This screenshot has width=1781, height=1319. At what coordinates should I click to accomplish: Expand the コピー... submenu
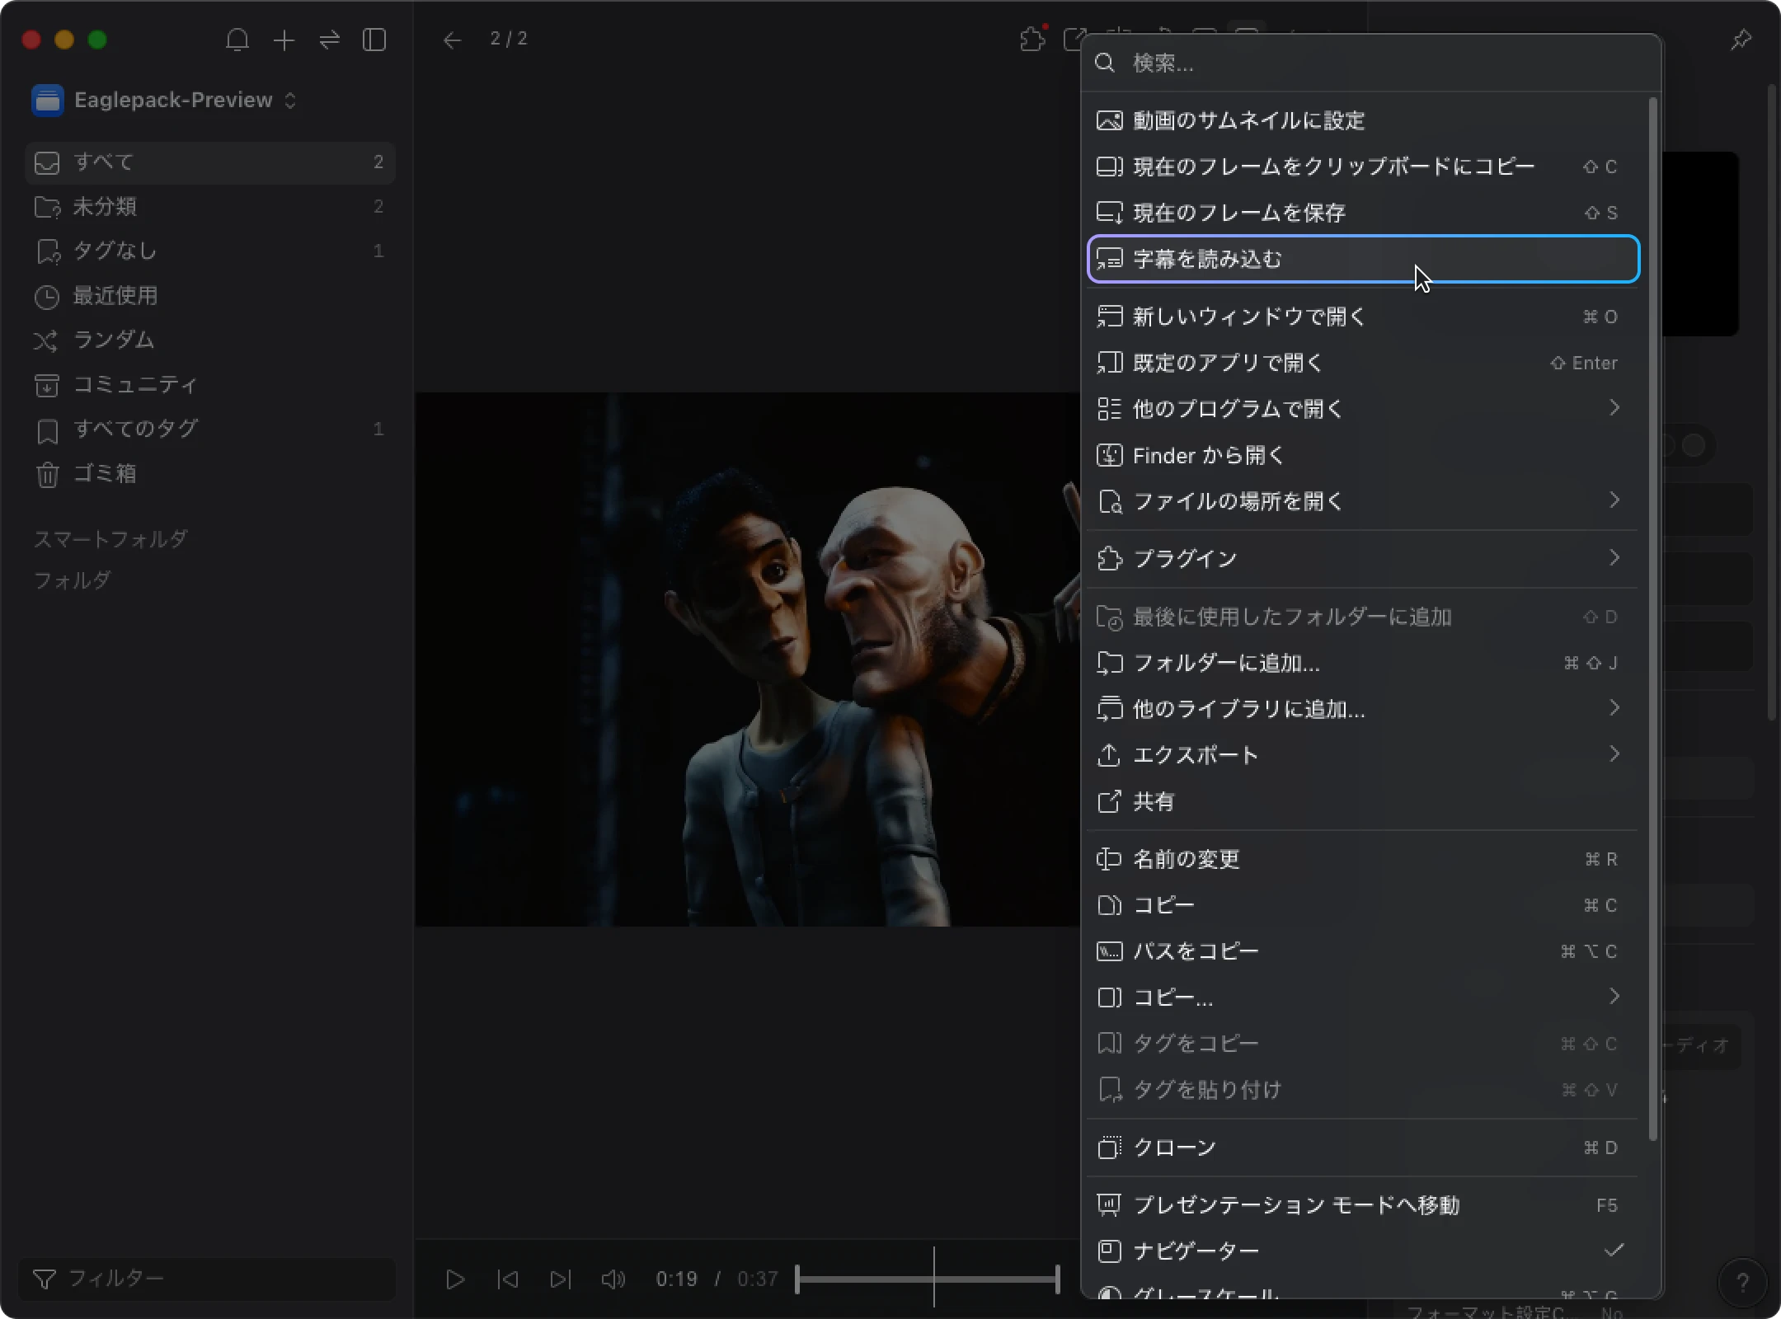click(1364, 997)
